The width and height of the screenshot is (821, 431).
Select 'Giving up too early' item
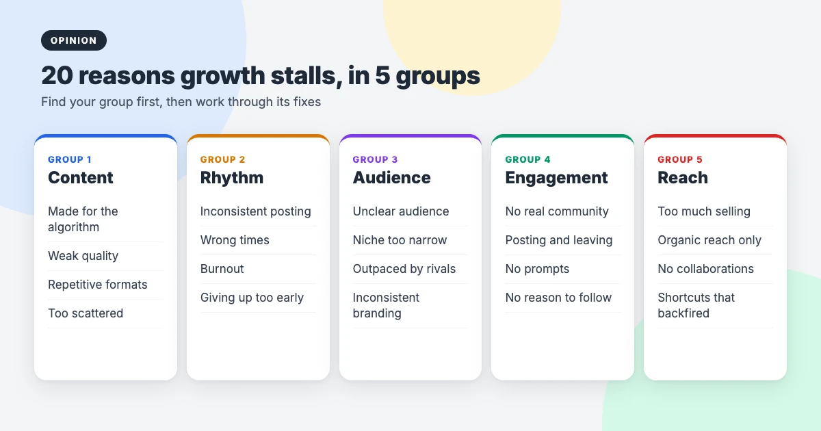[258, 298]
